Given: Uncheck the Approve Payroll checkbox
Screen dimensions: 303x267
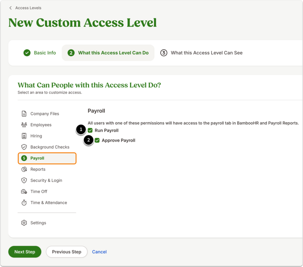Looking at the screenshot, I should point(97,140).
